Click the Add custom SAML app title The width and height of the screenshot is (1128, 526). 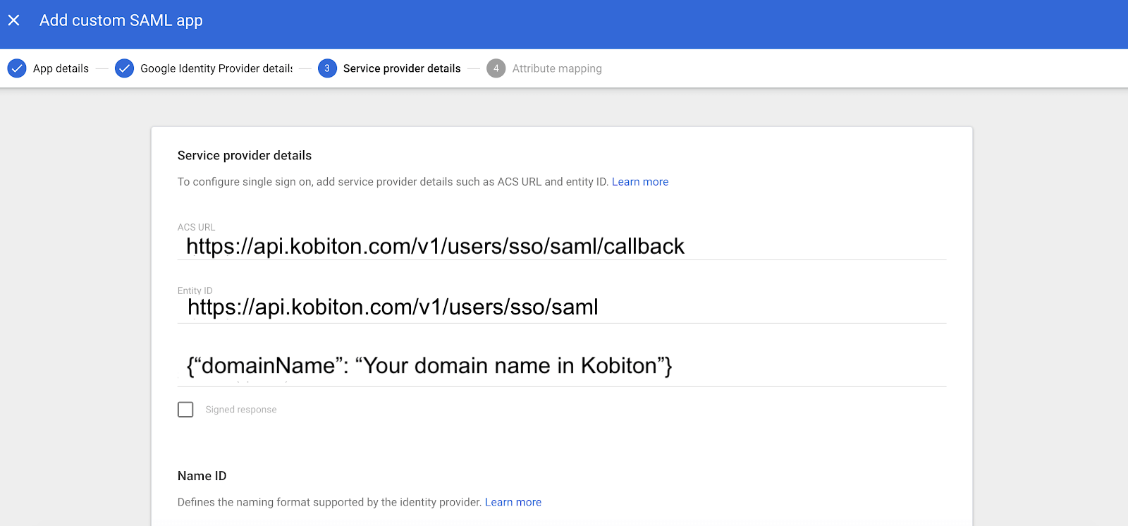coord(121,20)
